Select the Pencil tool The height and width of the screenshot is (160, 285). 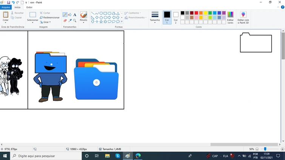point(65,15)
